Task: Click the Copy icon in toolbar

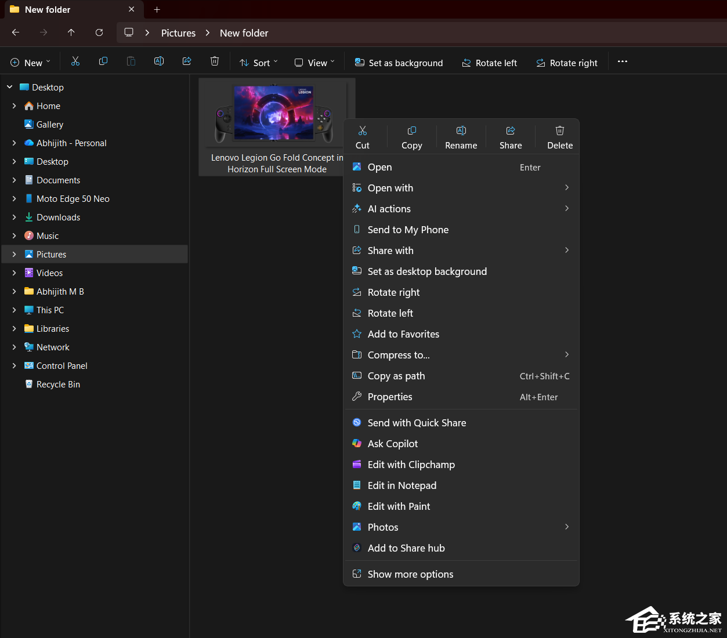Action: point(103,61)
